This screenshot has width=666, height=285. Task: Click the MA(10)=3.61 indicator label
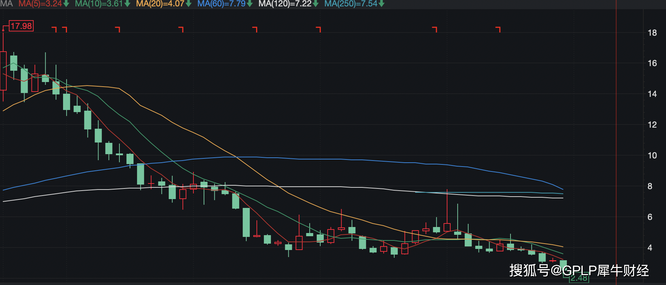coord(99,4)
